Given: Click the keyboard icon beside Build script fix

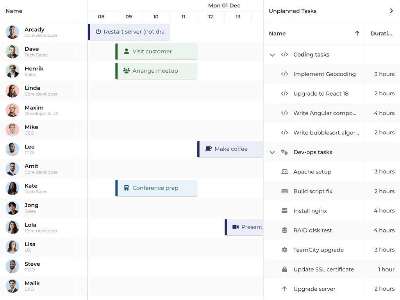Looking at the screenshot, I should coord(284,191).
